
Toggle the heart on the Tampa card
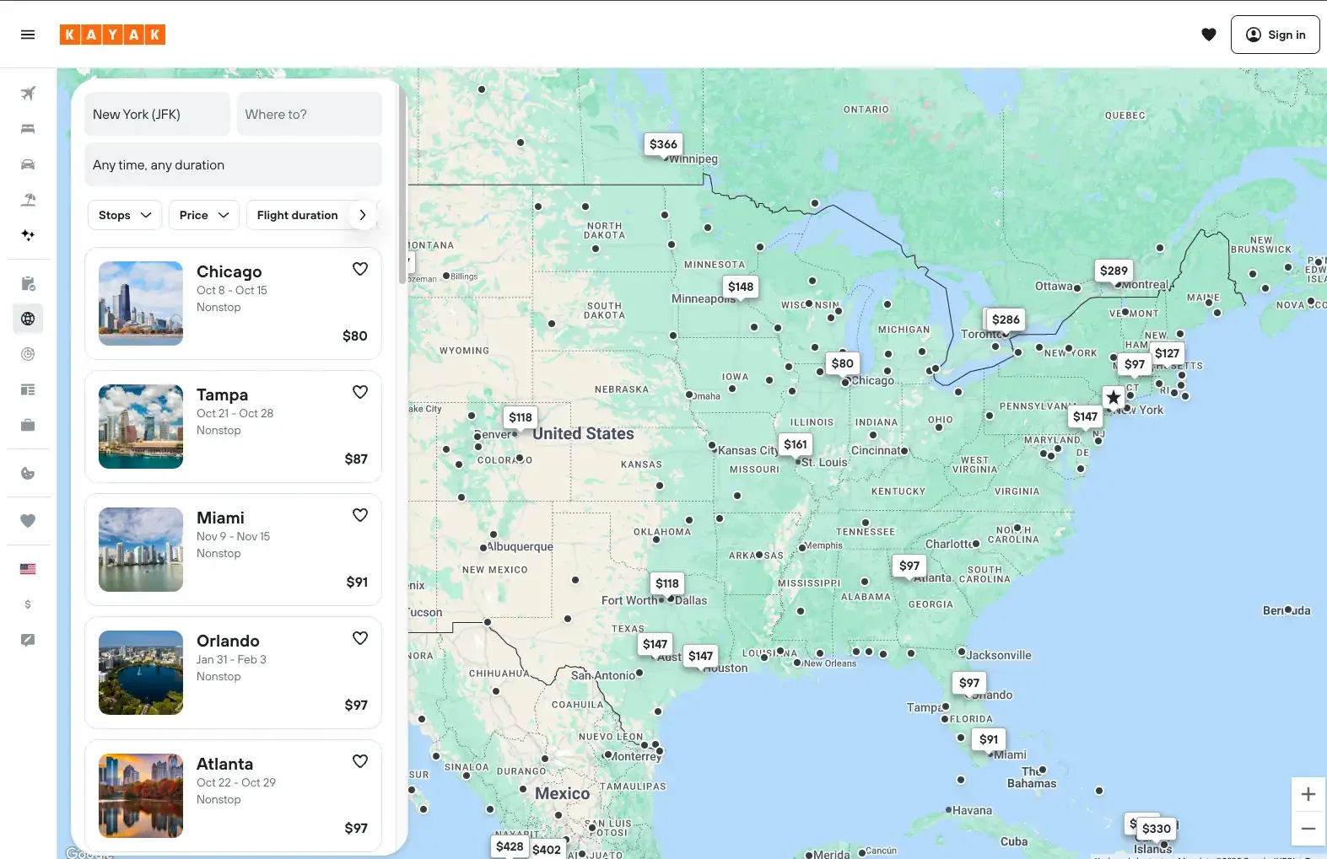(x=360, y=392)
